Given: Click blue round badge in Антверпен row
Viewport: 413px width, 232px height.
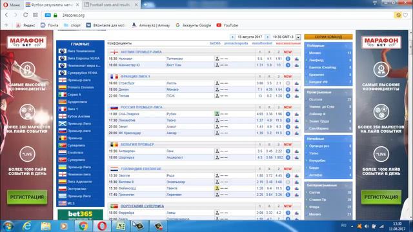Looking at the screenshot, I should click(288, 151).
